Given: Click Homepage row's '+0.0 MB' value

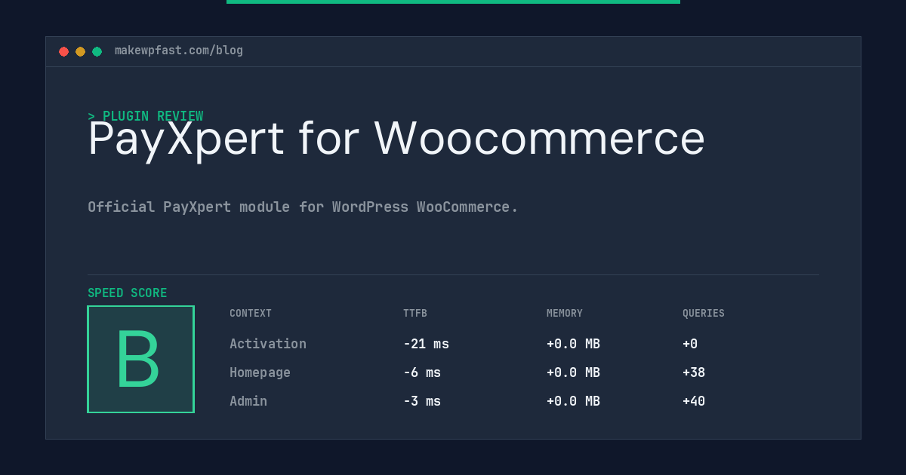Looking at the screenshot, I should (573, 372).
